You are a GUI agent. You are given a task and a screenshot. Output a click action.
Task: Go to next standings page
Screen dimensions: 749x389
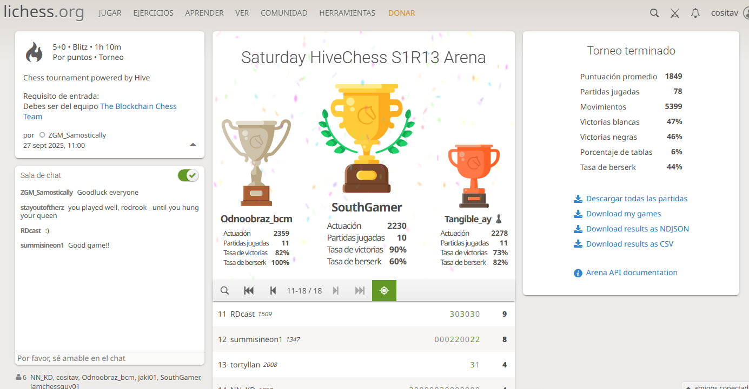[336, 291]
